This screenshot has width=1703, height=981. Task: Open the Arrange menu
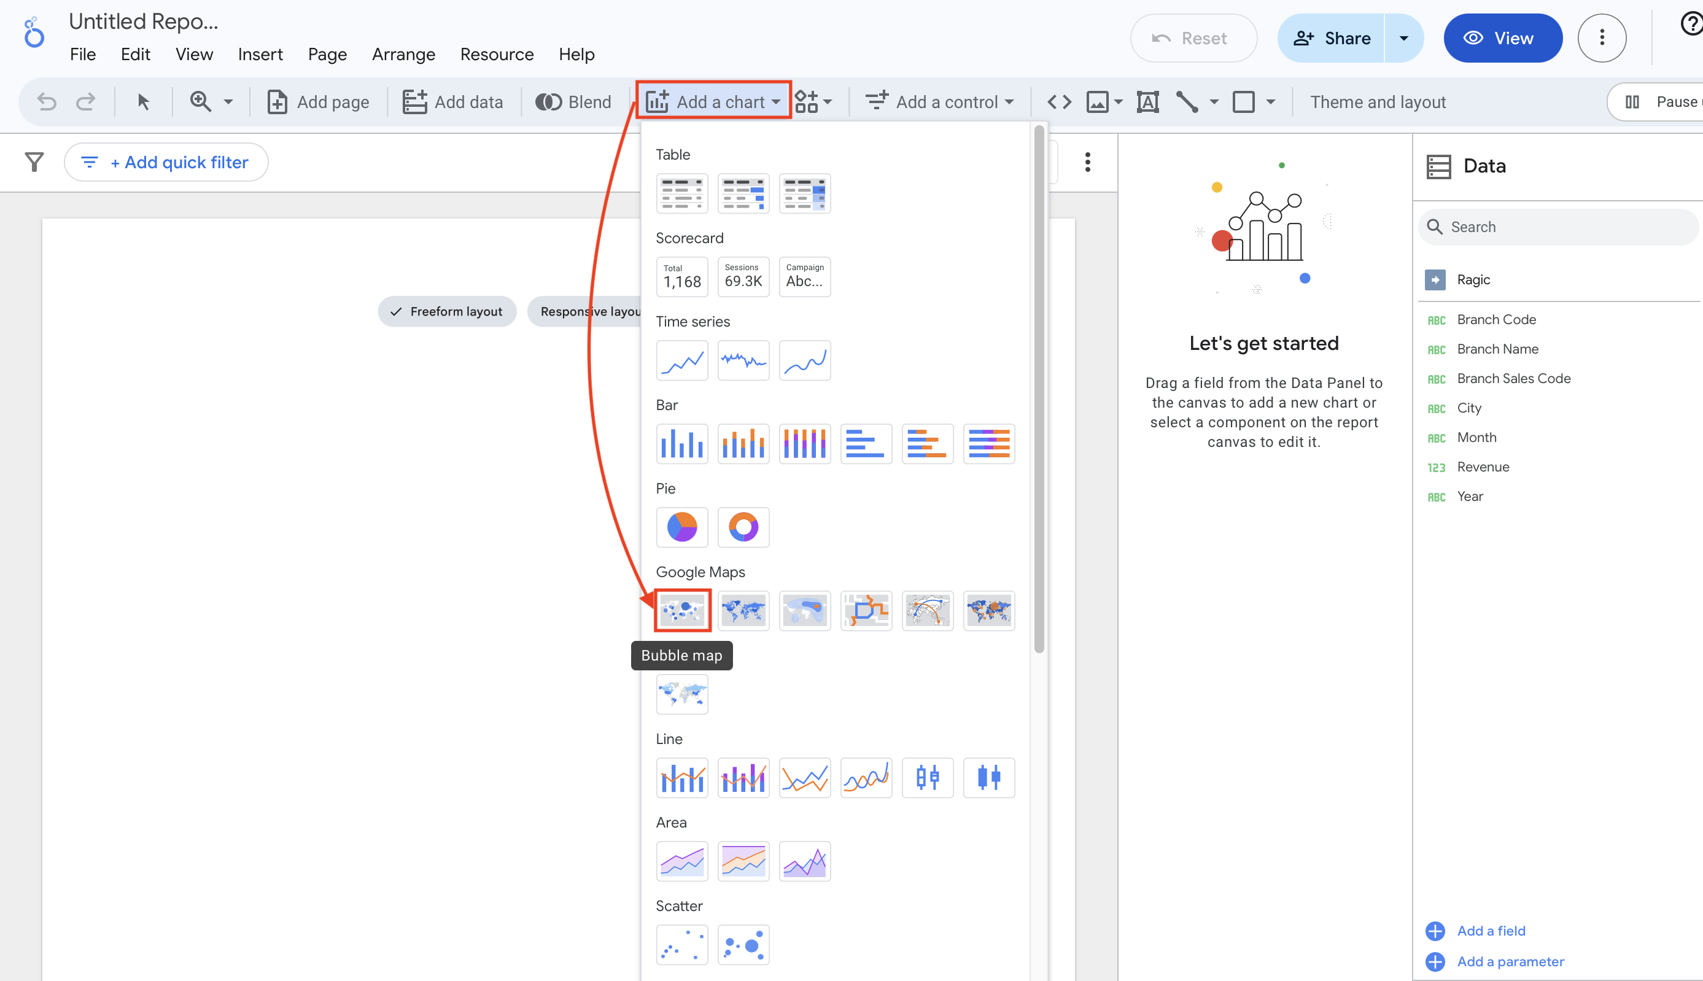[x=403, y=54]
